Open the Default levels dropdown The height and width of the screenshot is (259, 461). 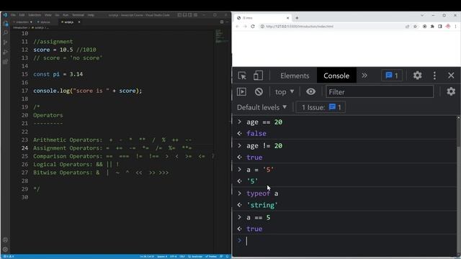[x=261, y=107]
